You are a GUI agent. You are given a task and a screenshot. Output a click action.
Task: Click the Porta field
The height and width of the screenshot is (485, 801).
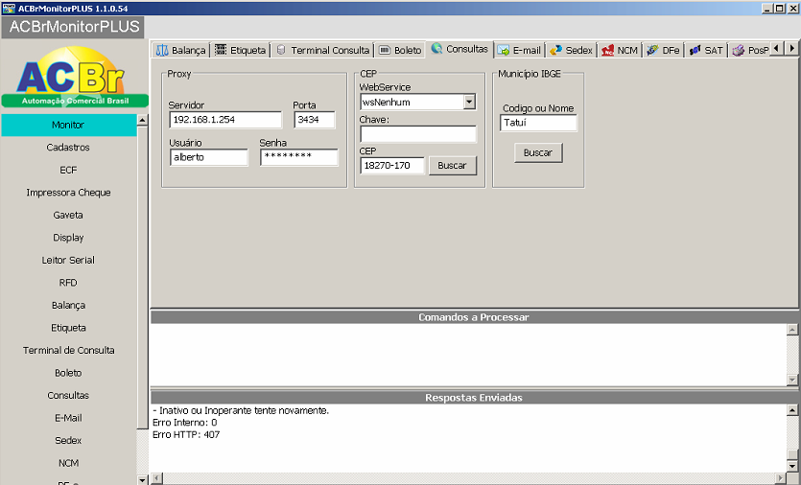pos(315,120)
